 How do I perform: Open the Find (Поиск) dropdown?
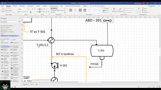(x=145, y=8)
